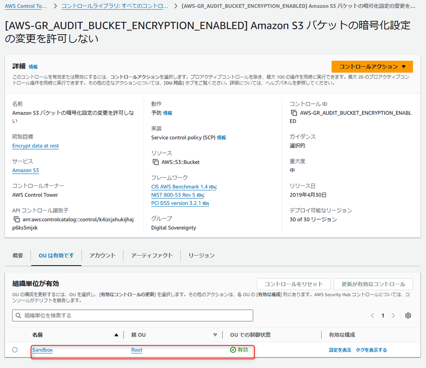Click the green 有効 status icon
The height and width of the screenshot is (368, 426).
tap(233, 350)
